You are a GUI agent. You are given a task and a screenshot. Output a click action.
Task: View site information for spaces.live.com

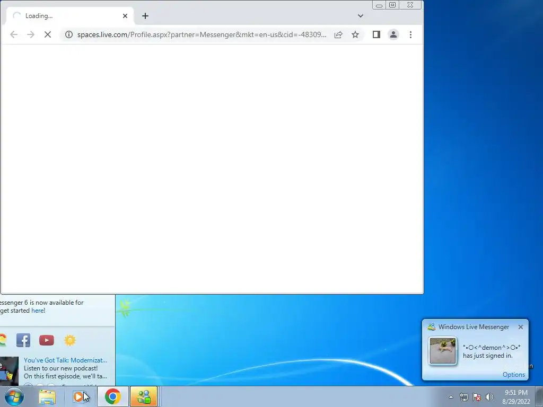(69, 34)
